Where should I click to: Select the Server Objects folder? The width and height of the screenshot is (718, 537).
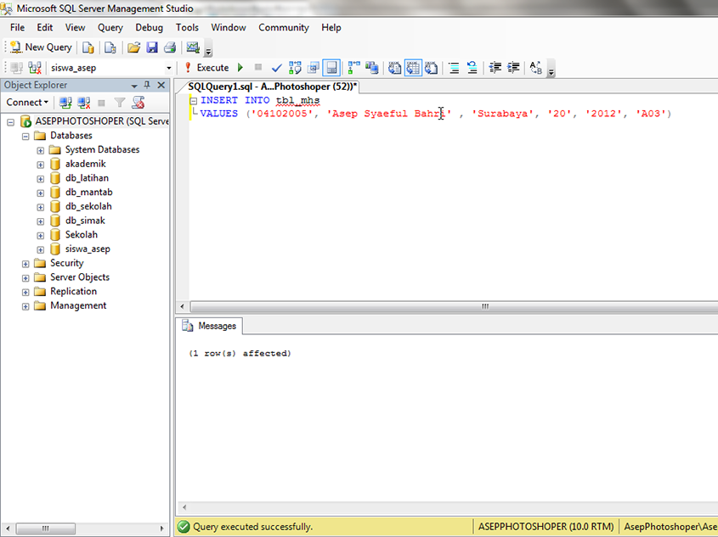click(x=80, y=277)
